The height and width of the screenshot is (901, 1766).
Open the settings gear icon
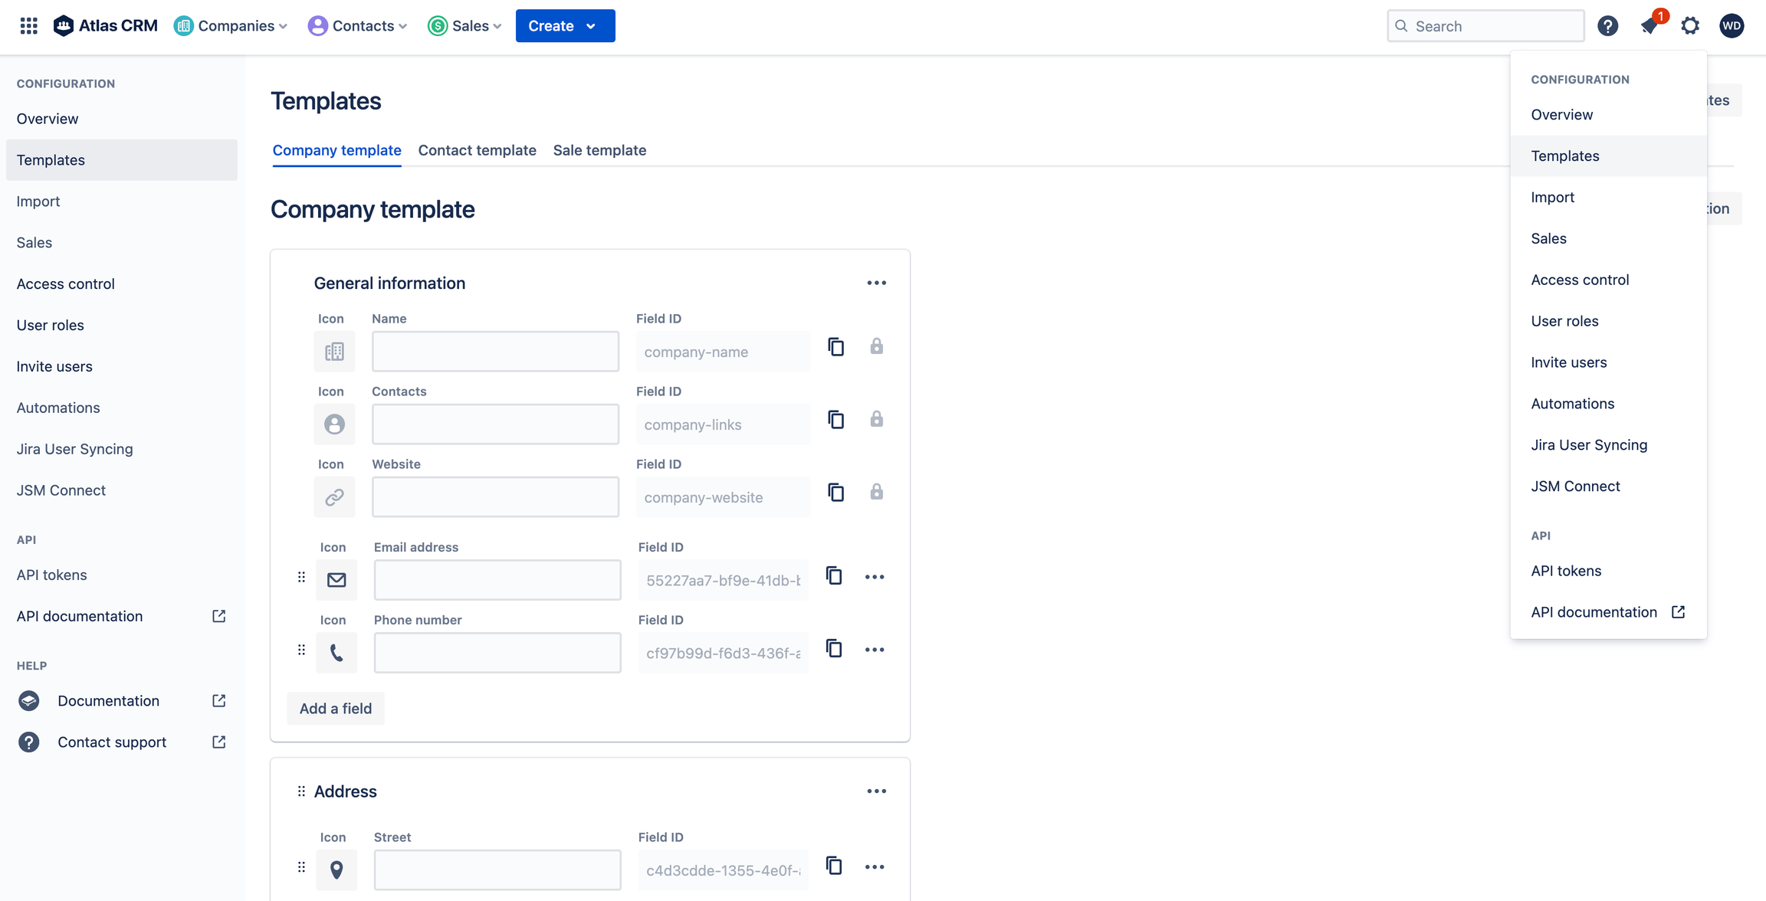(x=1690, y=26)
